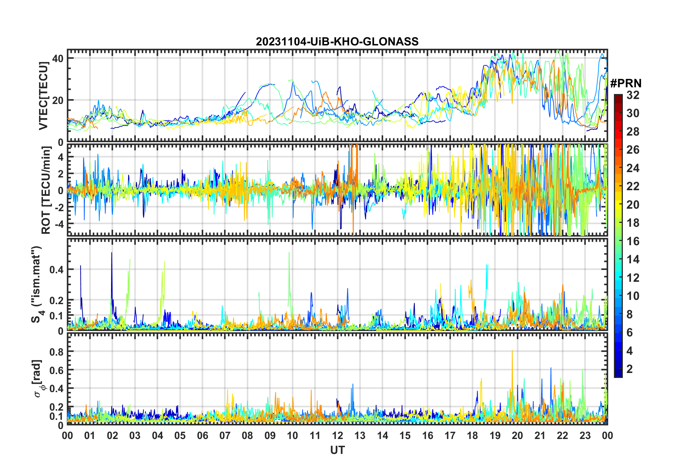This screenshot has height=472, width=675.
Task: Click the 18 tick on the PRN colorbar
Action: [633, 223]
